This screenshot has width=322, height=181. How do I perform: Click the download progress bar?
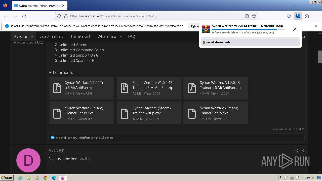tap(249, 29)
